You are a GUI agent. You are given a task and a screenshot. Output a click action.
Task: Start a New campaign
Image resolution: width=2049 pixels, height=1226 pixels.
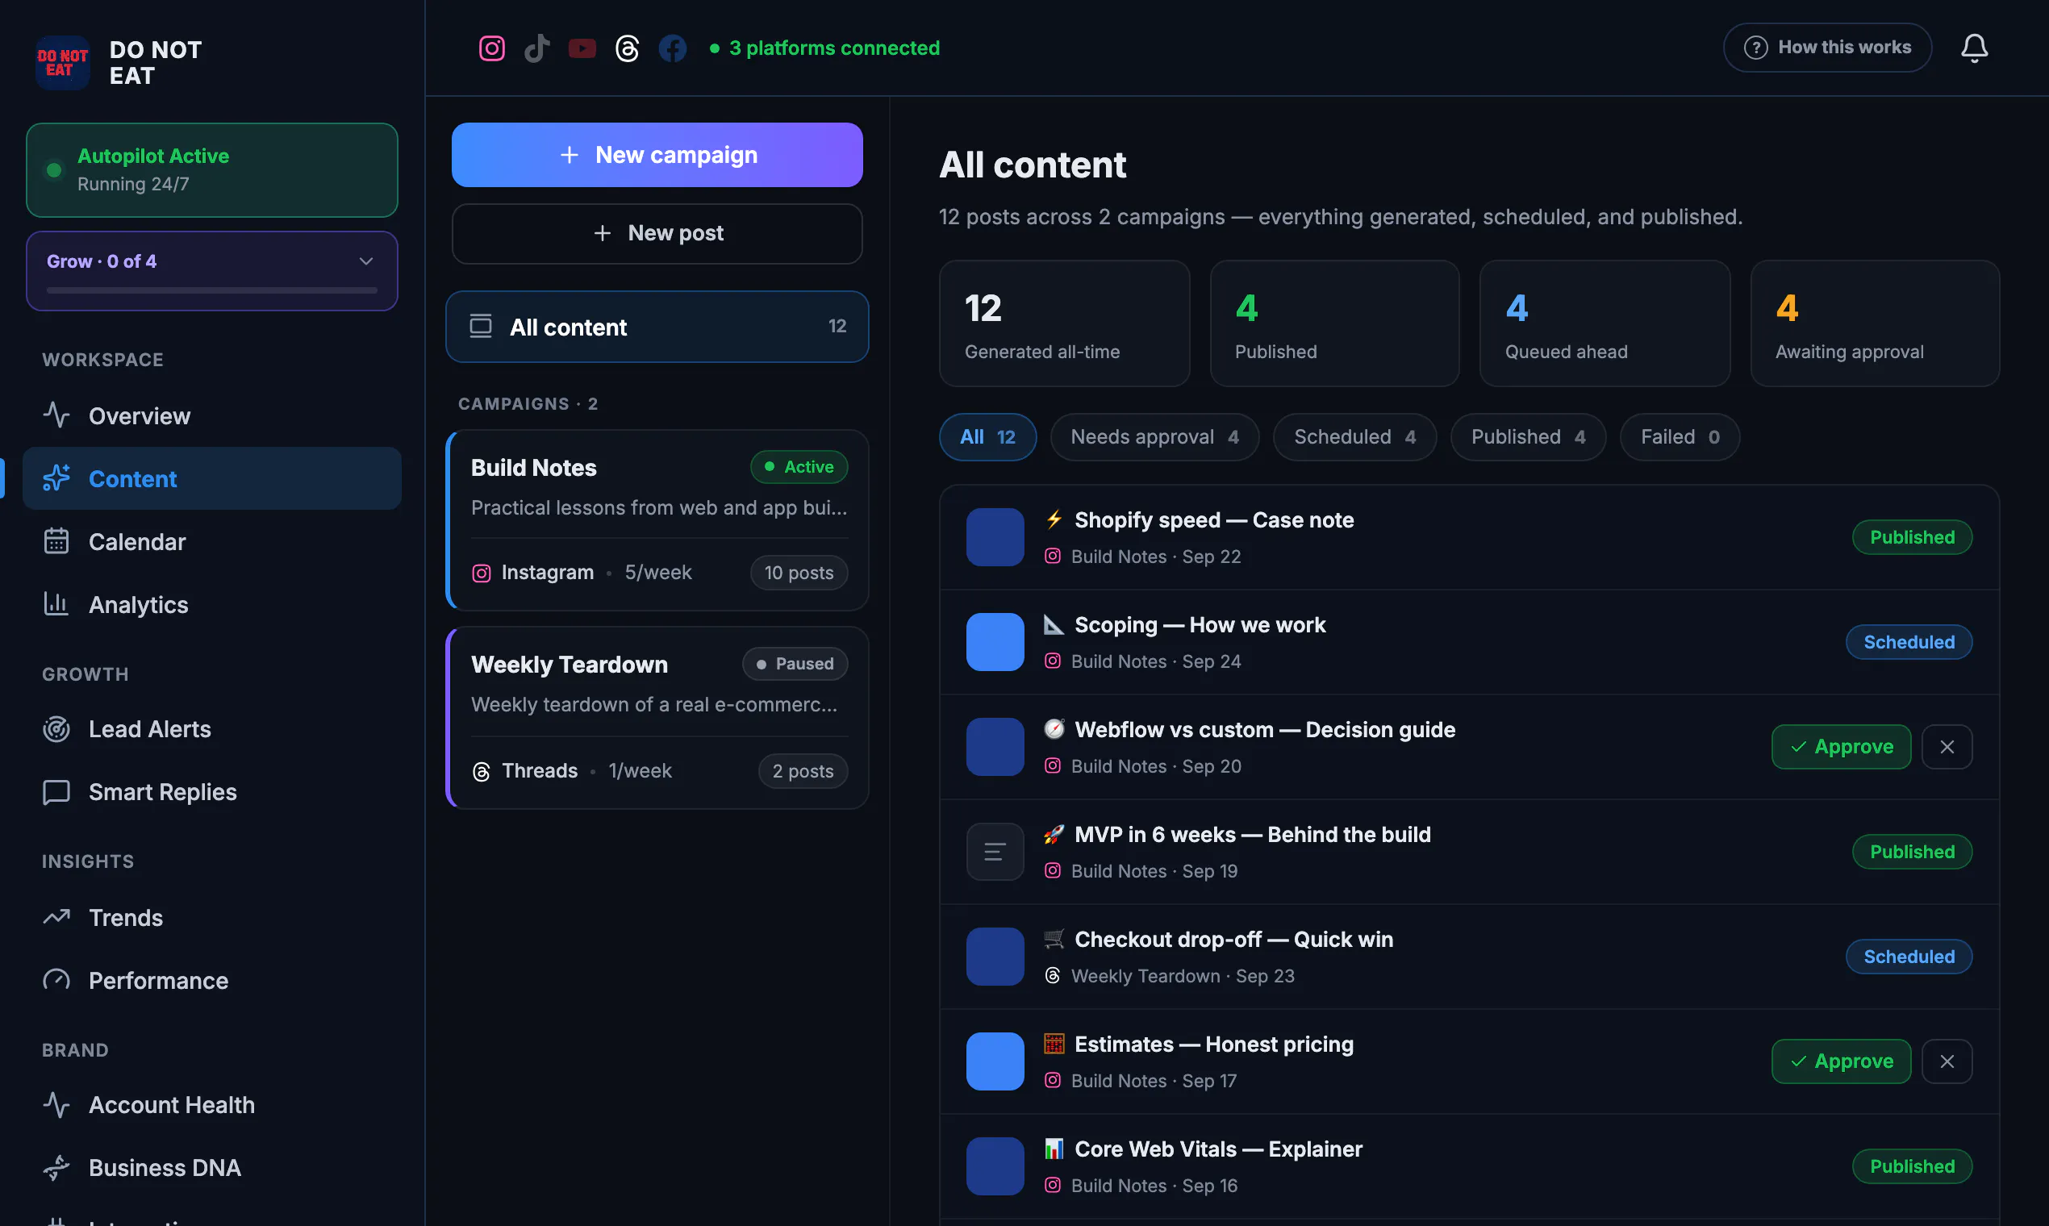(x=657, y=156)
